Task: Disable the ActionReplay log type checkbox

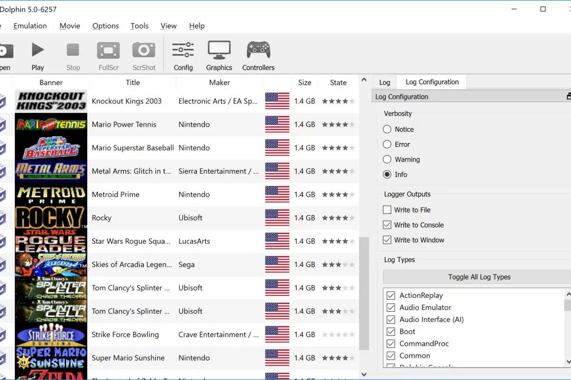Action: (x=391, y=295)
